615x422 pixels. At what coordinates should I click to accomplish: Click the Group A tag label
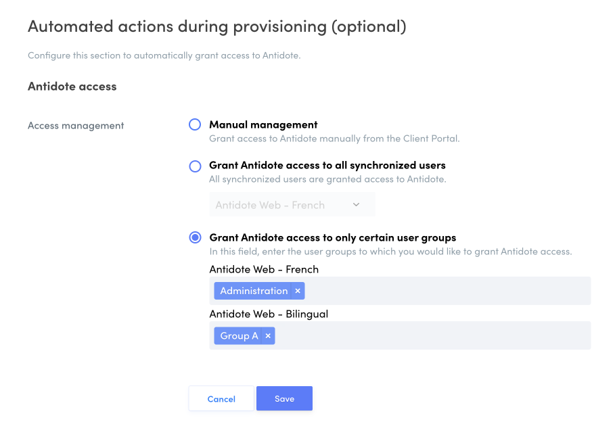pos(239,335)
